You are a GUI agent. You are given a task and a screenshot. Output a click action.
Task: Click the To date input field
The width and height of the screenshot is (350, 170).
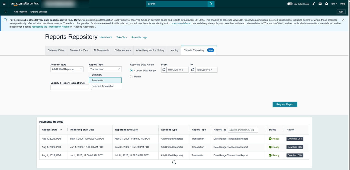click(206, 70)
